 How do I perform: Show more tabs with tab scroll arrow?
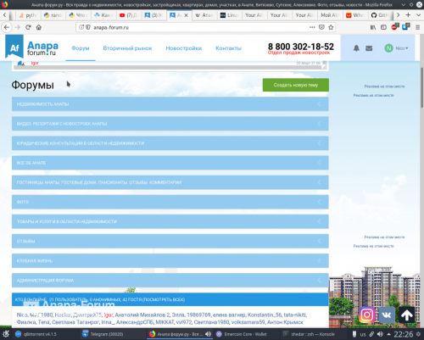point(398,15)
